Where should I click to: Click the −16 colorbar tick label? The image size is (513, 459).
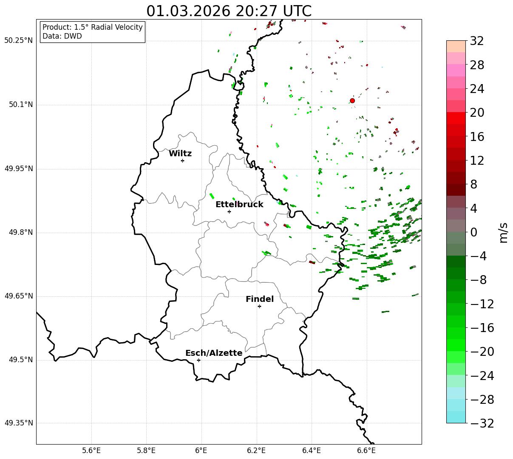click(482, 328)
